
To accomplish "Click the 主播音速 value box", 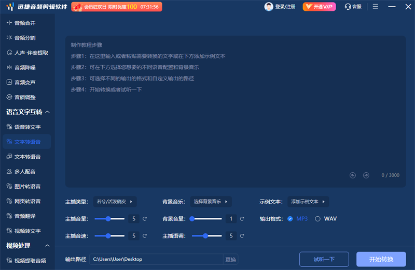I will point(134,236).
